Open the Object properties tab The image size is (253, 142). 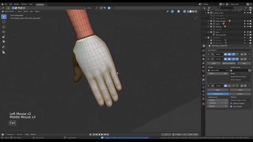204,76
